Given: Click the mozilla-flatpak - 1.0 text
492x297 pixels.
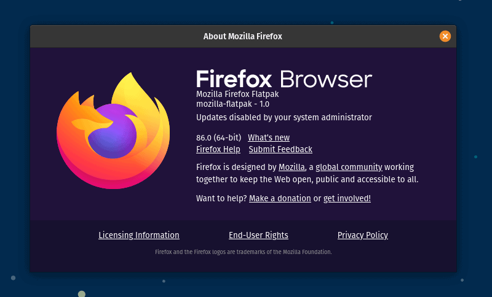Looking at the screenshot, I should coord(229,104).
